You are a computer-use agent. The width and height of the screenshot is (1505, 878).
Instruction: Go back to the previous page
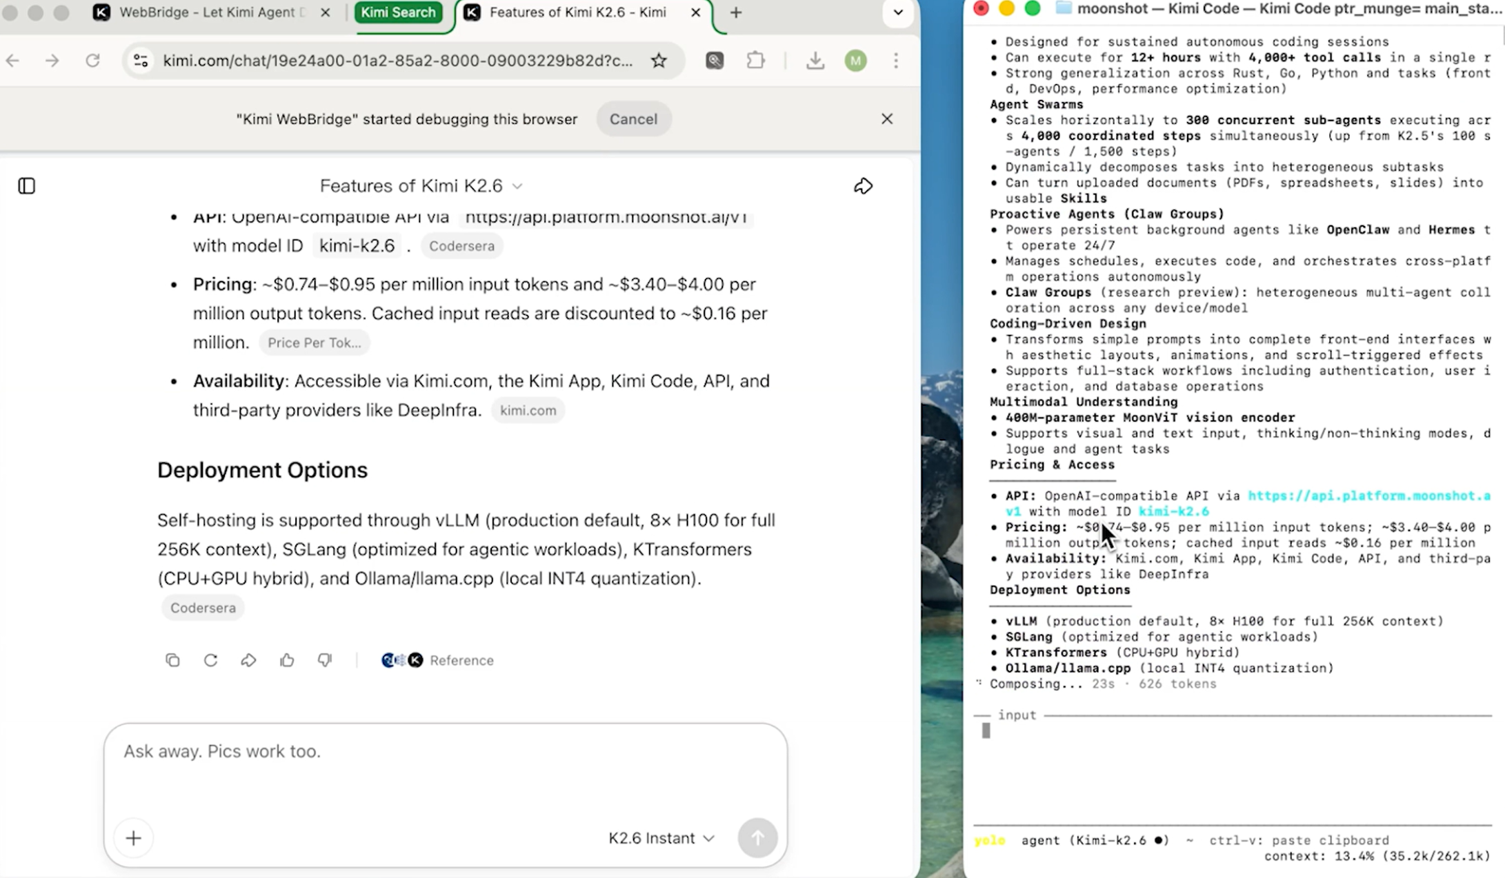point(12,61)
